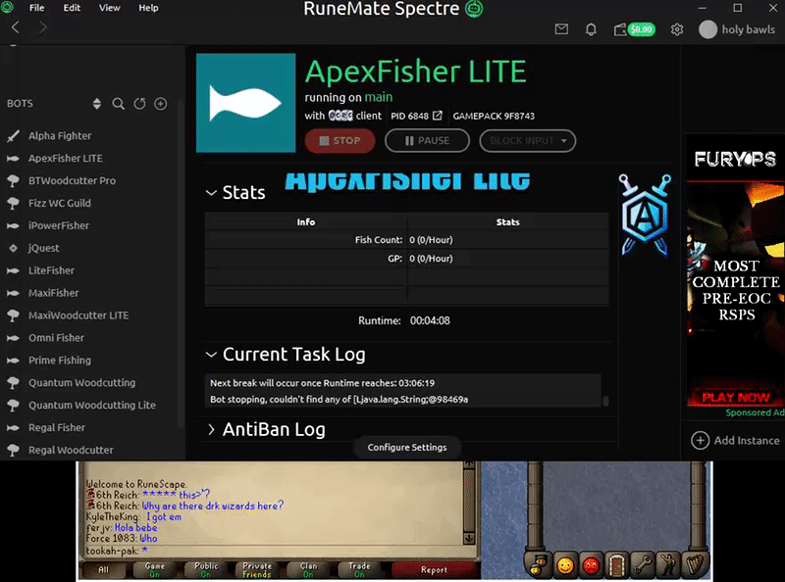Pause the running bot

[427, 141]
